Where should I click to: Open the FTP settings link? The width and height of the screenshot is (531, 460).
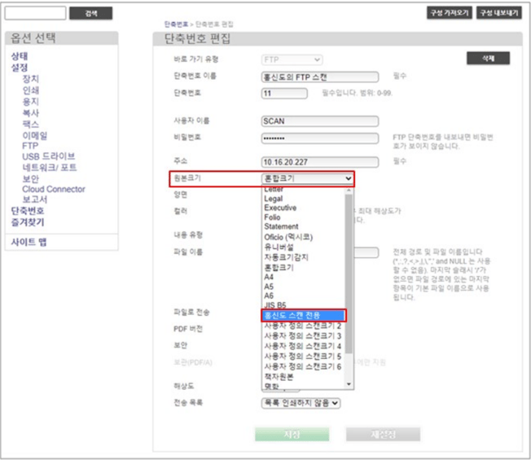click(x=30, y=146)
